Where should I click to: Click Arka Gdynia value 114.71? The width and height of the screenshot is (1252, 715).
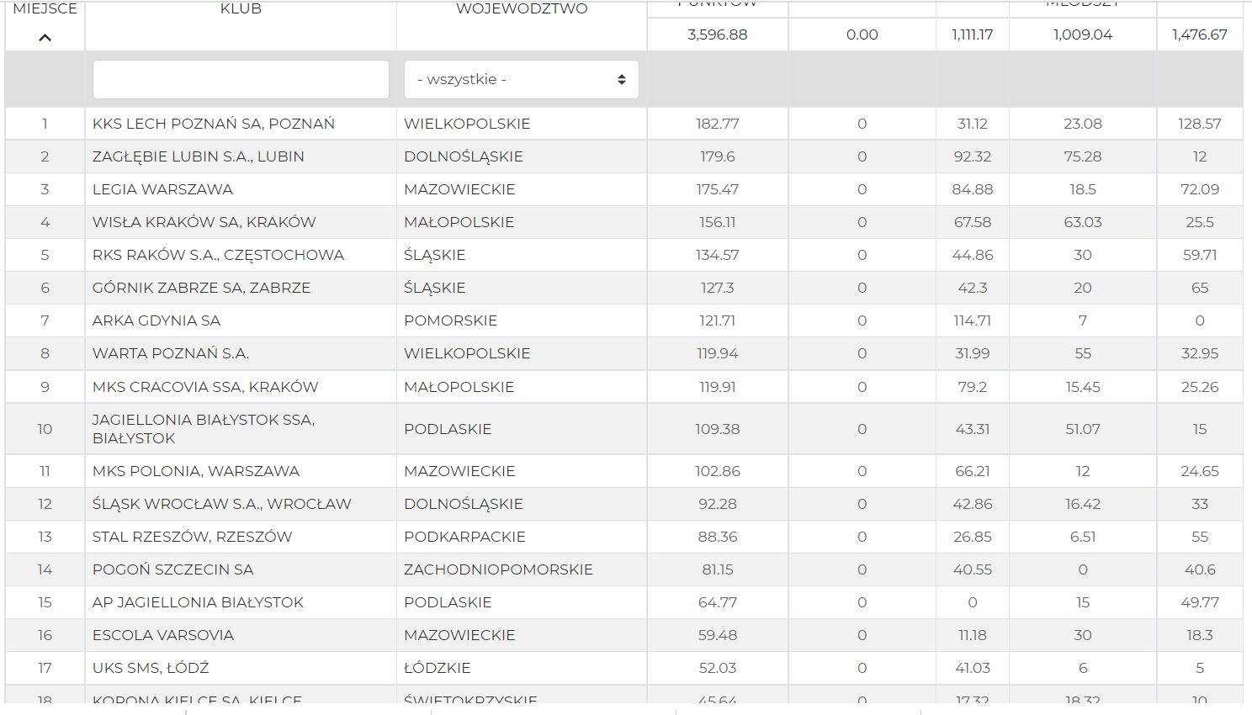click(973, 320)
